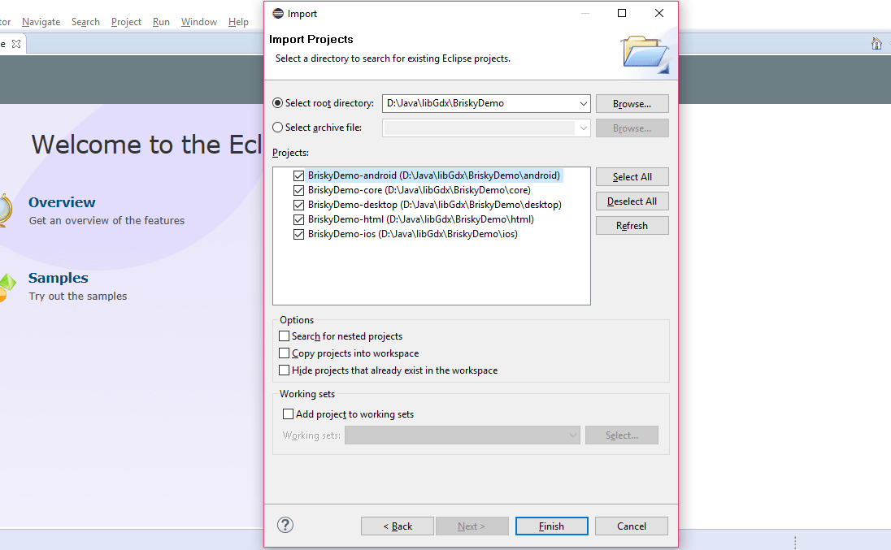This screenshot has height=550, width=891.
Task: Enable Hide projects that already exist option
Action: coord(284,370)
